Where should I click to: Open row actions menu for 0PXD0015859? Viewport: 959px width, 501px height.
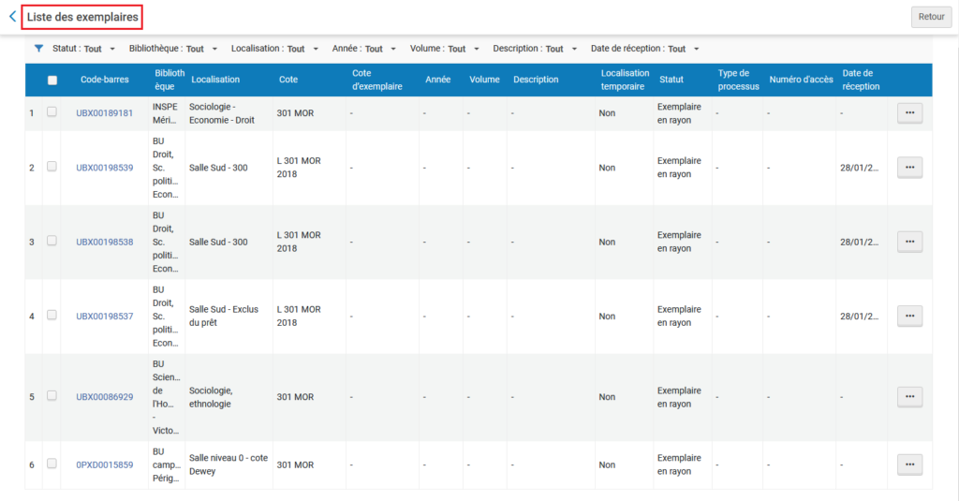coord(909,464)
